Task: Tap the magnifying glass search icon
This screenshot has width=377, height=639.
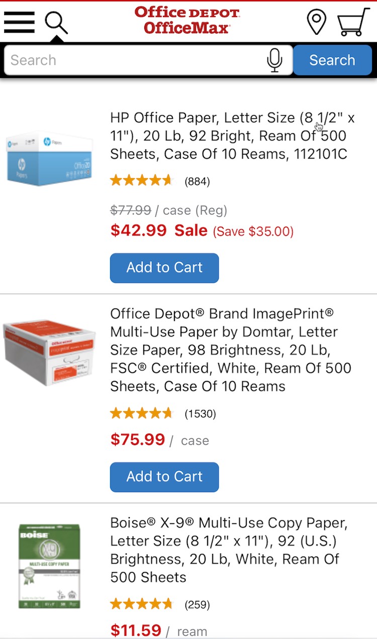Action: tap(56, 22)
